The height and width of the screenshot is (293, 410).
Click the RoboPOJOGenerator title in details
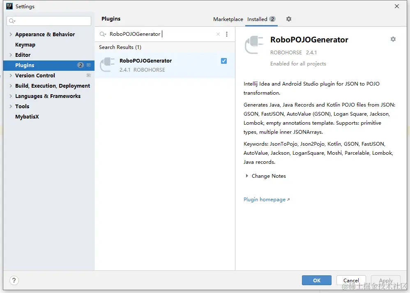[x=309, y=40]
